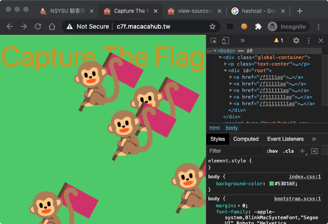Toggle the :hov element state panel
The height and width of the screenshot is (224, 328).
272,151
